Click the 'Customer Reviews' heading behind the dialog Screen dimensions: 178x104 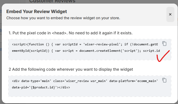[x=52, y=1]
